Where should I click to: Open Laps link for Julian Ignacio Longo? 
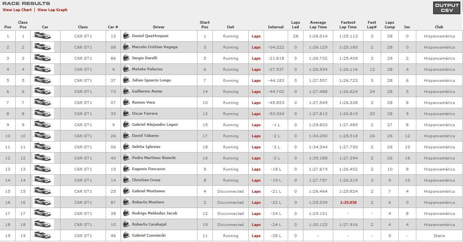click(x=256, y=81)
